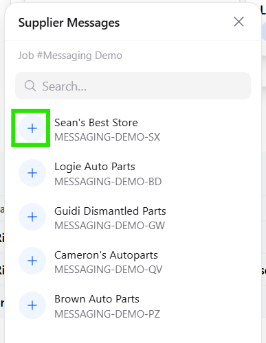This screenshot has height=343, width=266.
Task: Click the magnifier icon in search box
Action: (x=30, y=86)
